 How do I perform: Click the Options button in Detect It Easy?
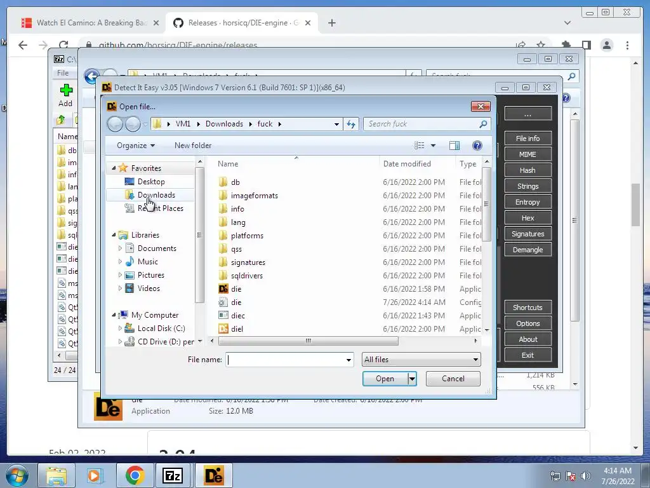527,323
